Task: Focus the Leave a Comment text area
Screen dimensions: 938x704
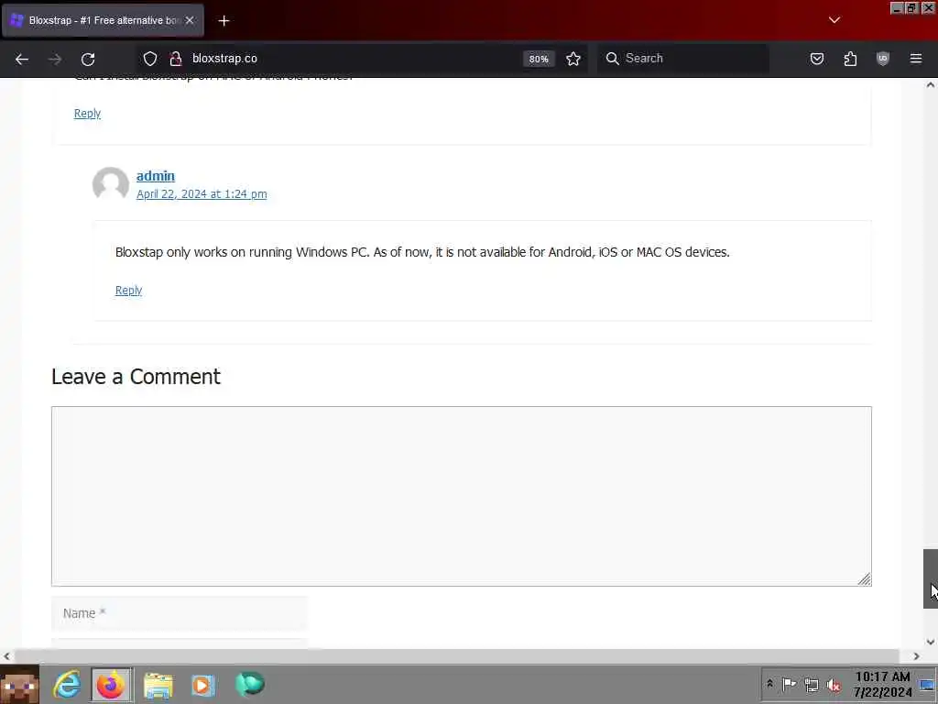Action: (x=462, y=496)
